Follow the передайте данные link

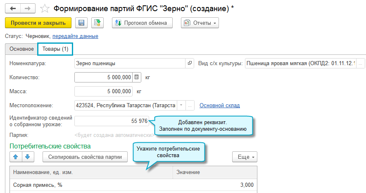pyautogui.click(x=75, y=36)
